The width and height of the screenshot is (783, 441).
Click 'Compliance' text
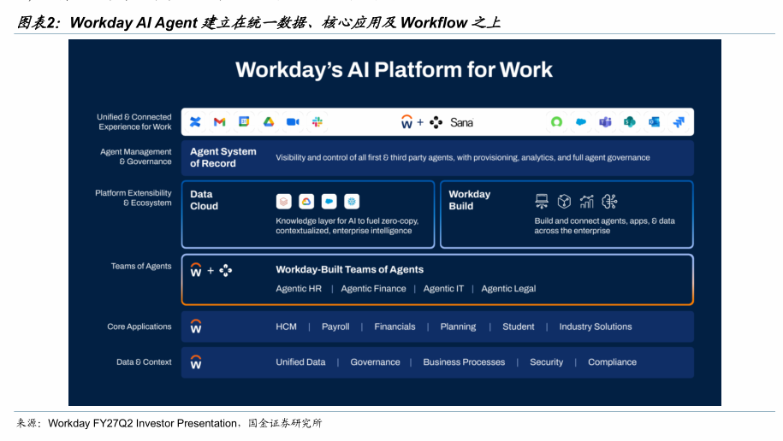[612, 362]
